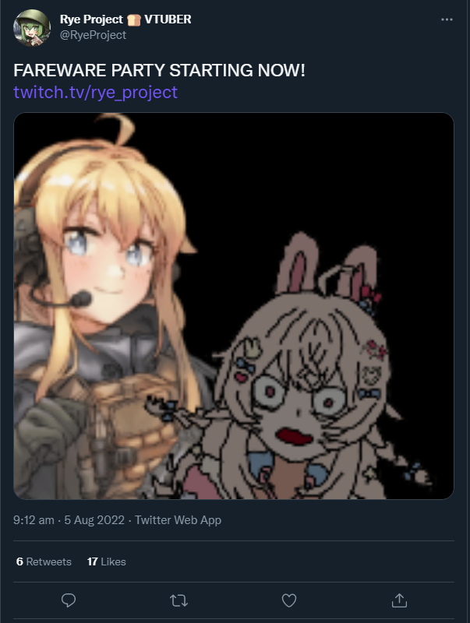
Task: Click the VTUBER text in display name
Action: coord(168,19)
